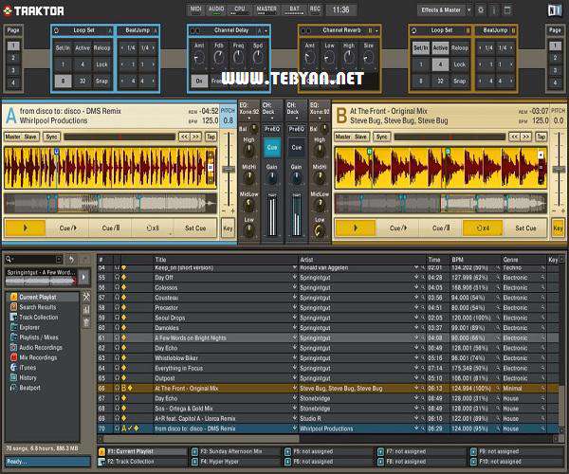Open Search Results in browser tree

[x=38, y=307]
